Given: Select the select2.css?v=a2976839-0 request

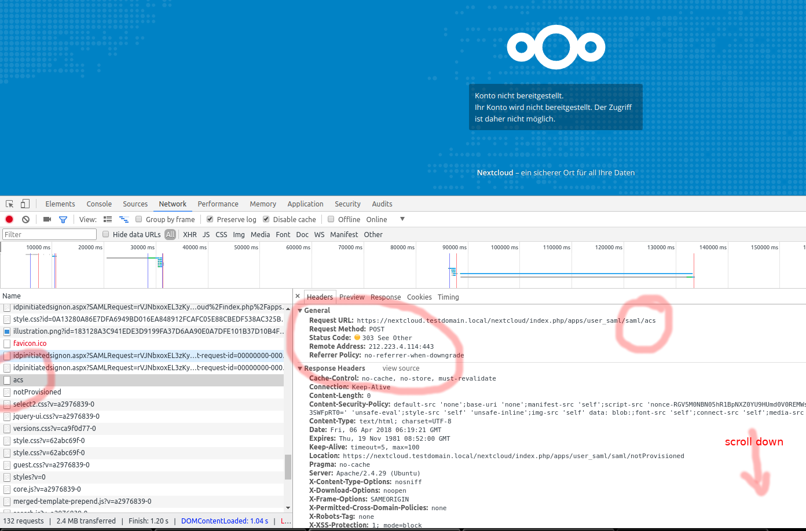Looking at the screenshot, I should (x=142, y=404).
